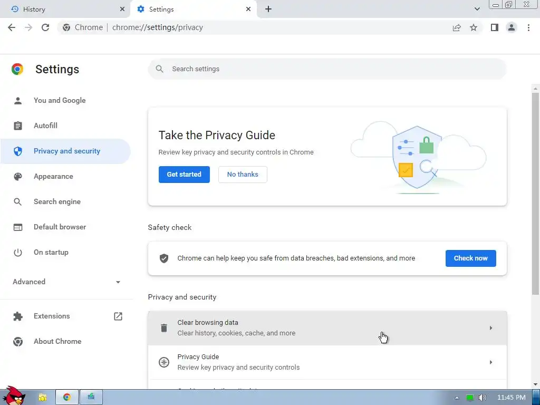The width and height of the screenshot is (540, 405).
Task: Expand the Advanced settings section
Action: coord(66,282)
